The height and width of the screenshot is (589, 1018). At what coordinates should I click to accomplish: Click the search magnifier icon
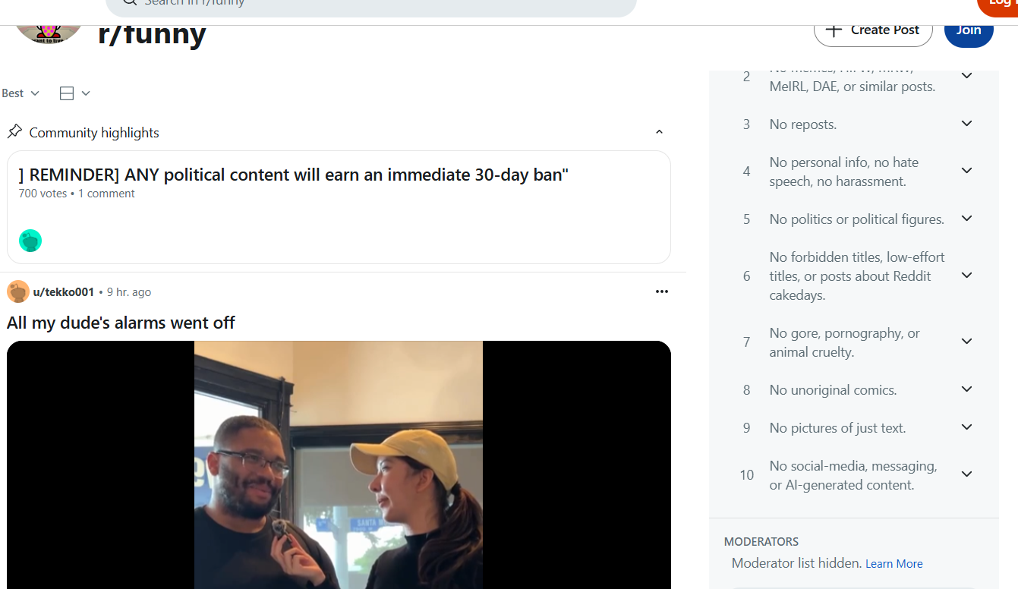click(129, 2)
